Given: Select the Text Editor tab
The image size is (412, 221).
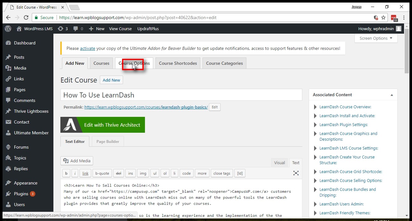Looking at the screenshot, I should [x=75, y=142].
